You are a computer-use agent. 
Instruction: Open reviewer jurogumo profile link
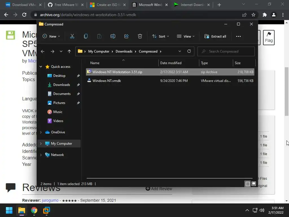click(50, 200)
